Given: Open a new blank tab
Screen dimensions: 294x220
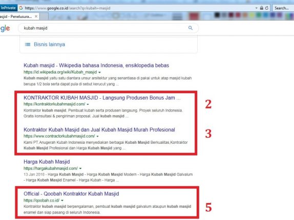Looking at the screenshot, I should (44, 16).
